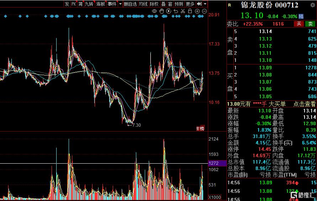Toggle the chart lock icon

point(190,11)
